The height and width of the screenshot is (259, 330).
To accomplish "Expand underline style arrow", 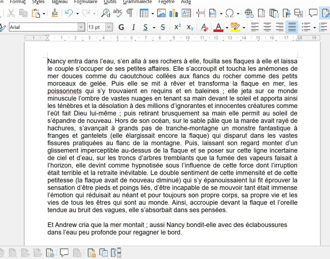I will (154, 28).
